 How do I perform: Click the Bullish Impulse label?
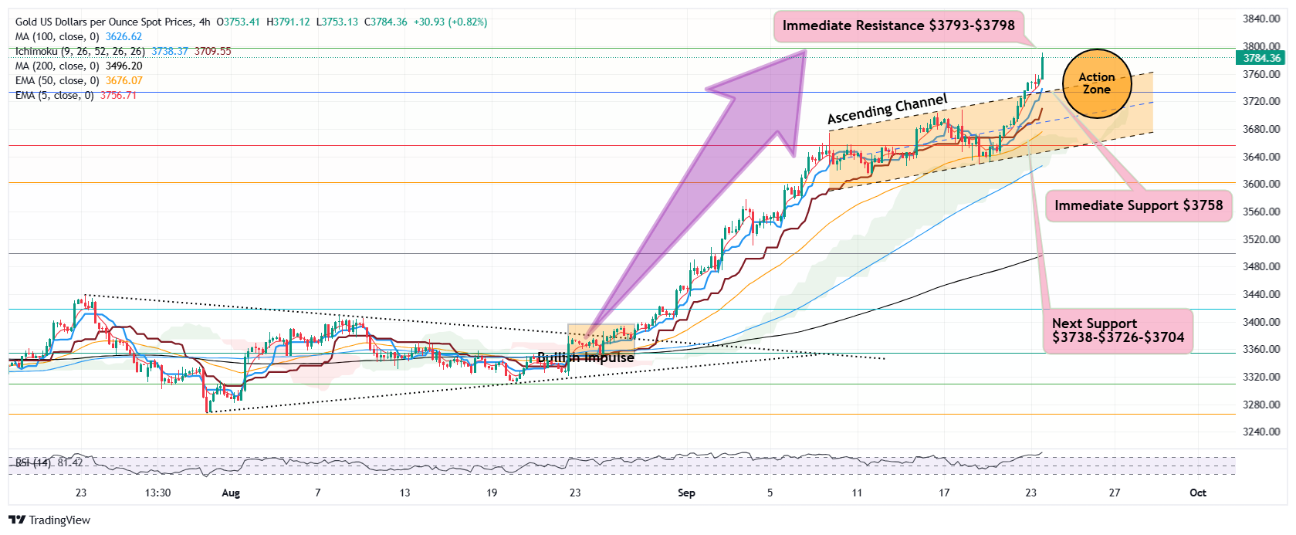click(585, 357)
